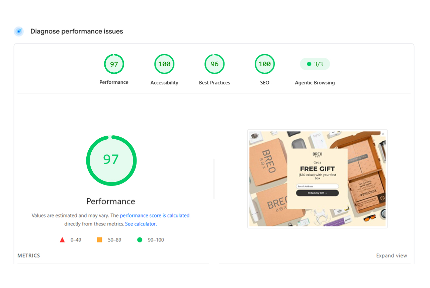The width and height of the screenshot is (430, 288).
Task: Click the green circle 90–100 legend icon
Action: pyautogui.click(x=140, y=240)
